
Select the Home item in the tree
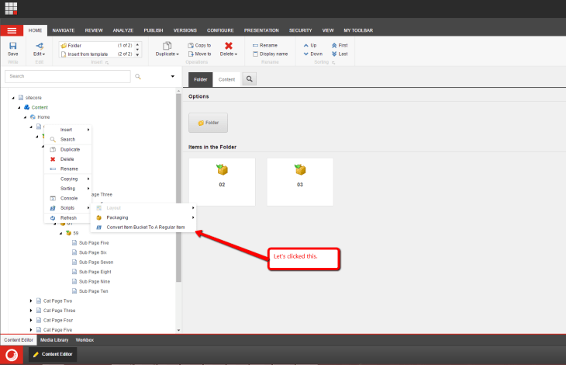coord(43,117)
